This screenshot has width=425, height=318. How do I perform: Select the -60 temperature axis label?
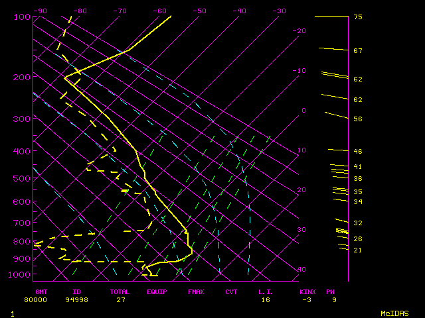coord(160,11)
